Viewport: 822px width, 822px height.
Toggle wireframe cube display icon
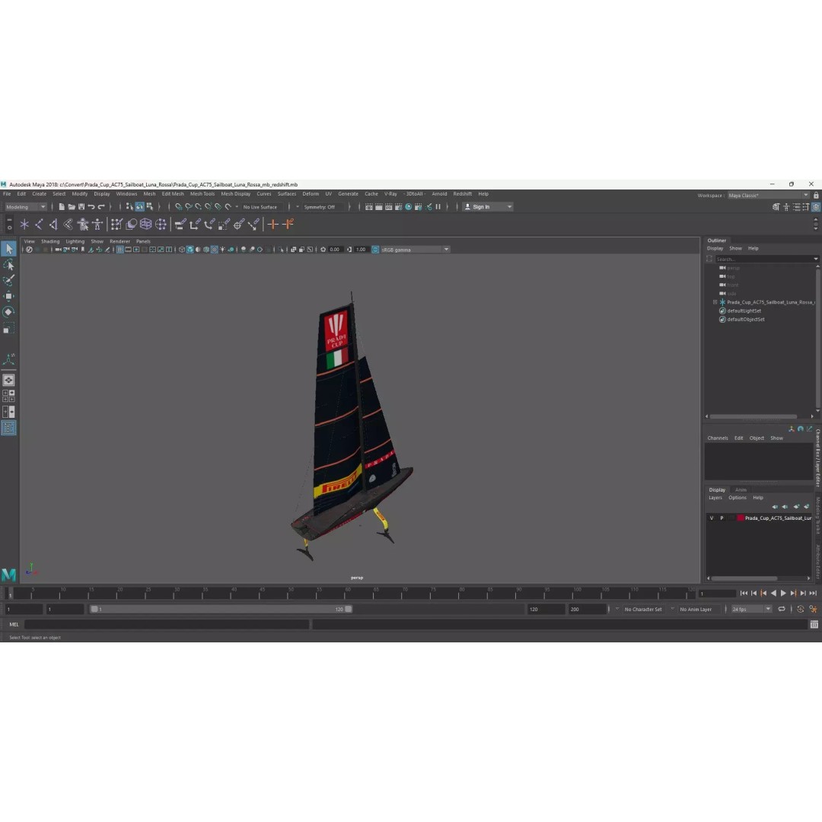181,250
